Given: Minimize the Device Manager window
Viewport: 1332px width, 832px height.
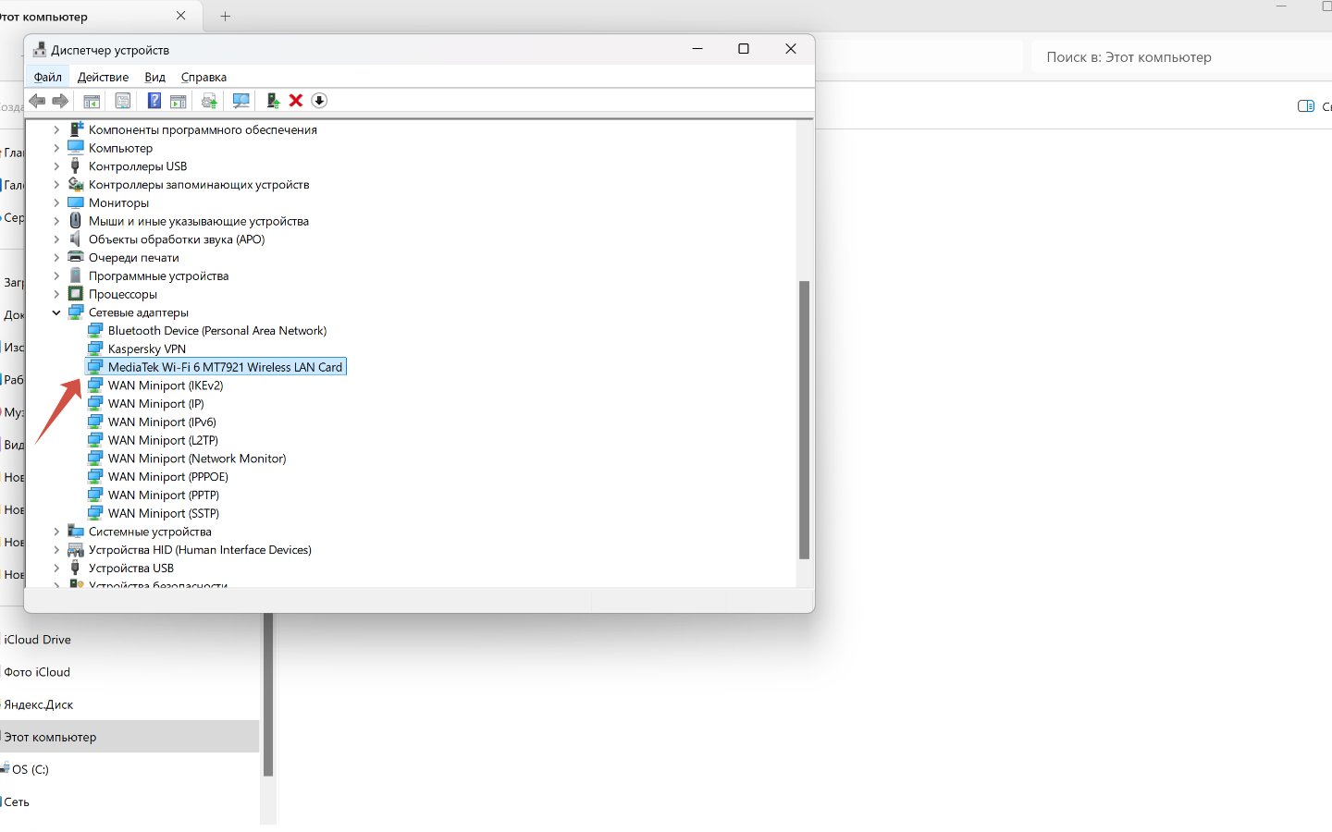Looking at the screenshot, I should (x=698, y=49).
